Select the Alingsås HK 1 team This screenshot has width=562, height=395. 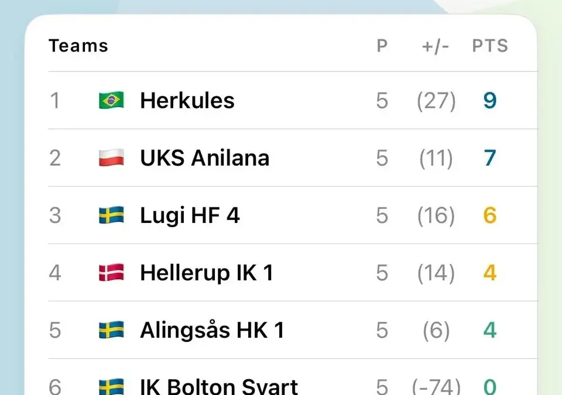pyautogui.click(x=212, y=330)
